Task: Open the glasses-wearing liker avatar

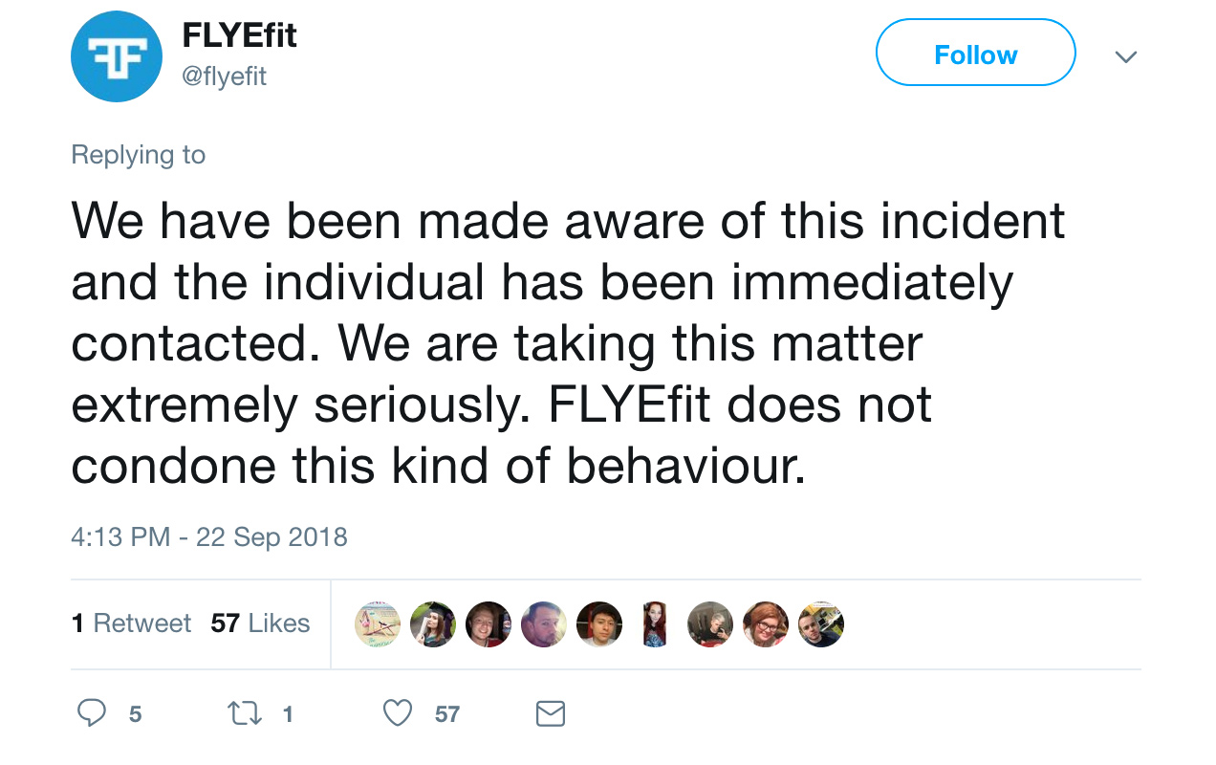Action: tap(765, 624)
